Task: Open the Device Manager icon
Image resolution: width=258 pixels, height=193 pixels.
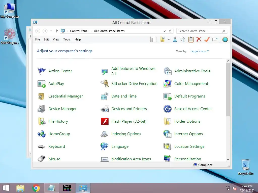Action: click(41, 109)
